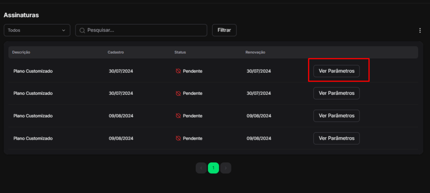Open Ver Parâmetros for the last subscription
The width and height of the screenshot is (430, 193).
[x=336, y=138]
